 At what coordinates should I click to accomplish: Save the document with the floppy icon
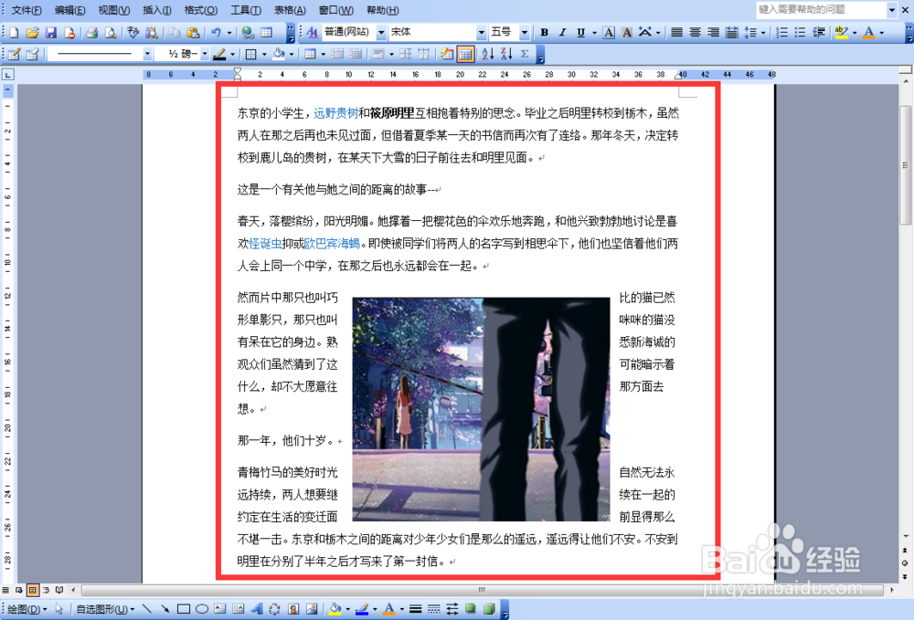(51, 33)
